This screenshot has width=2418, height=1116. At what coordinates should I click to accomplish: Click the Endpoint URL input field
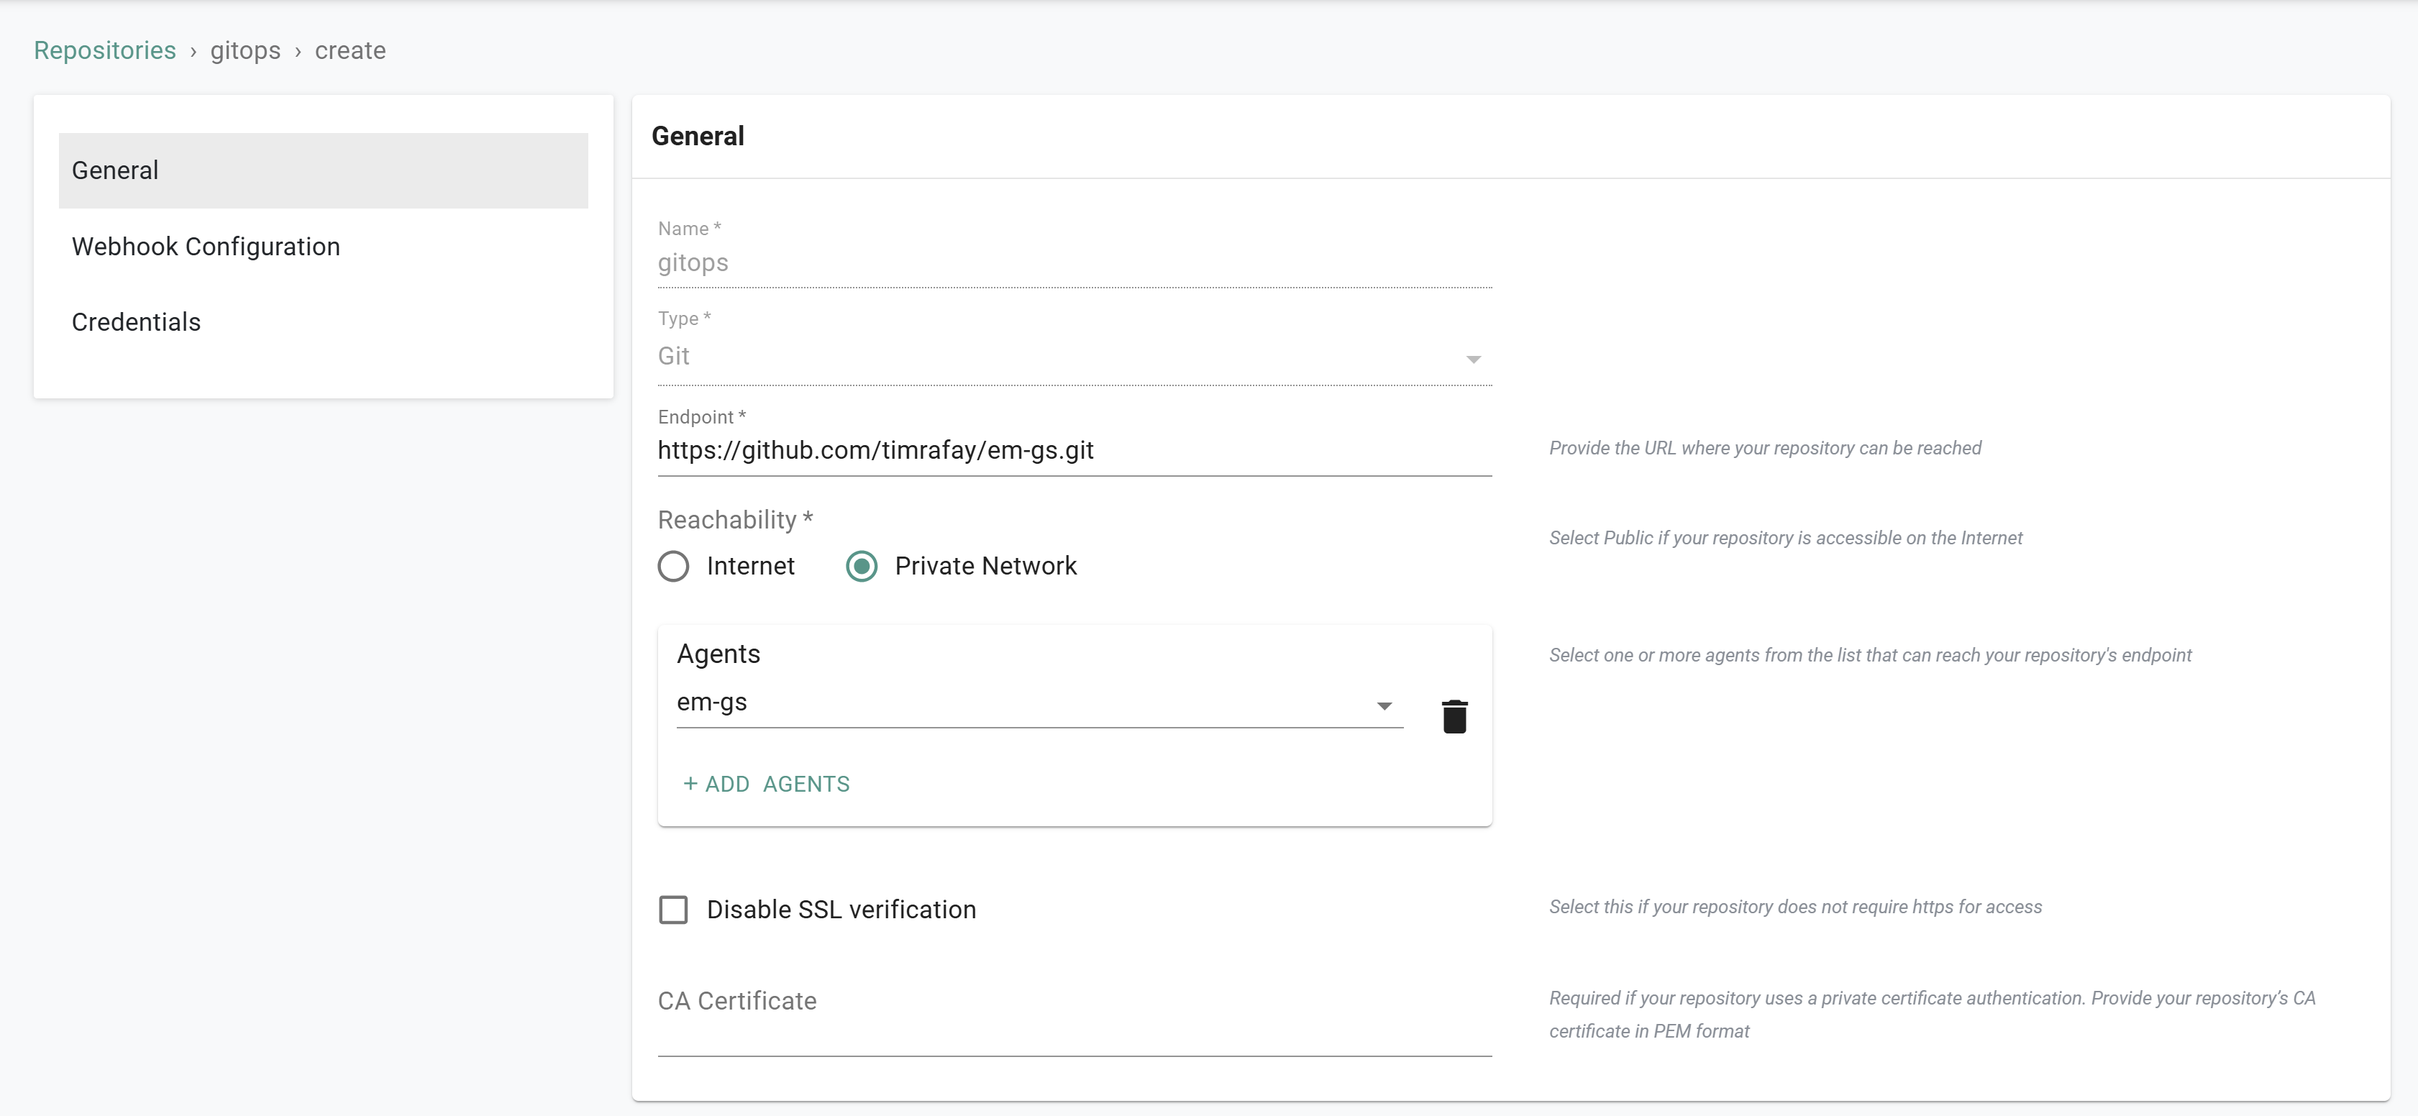(x=1075, y=452)
